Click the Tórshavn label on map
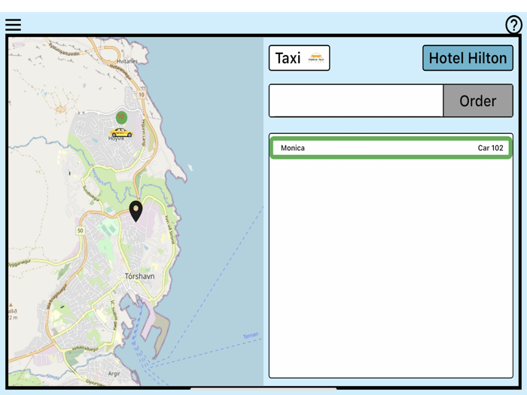The image size is (527, 395). click(x=140, y=276)
